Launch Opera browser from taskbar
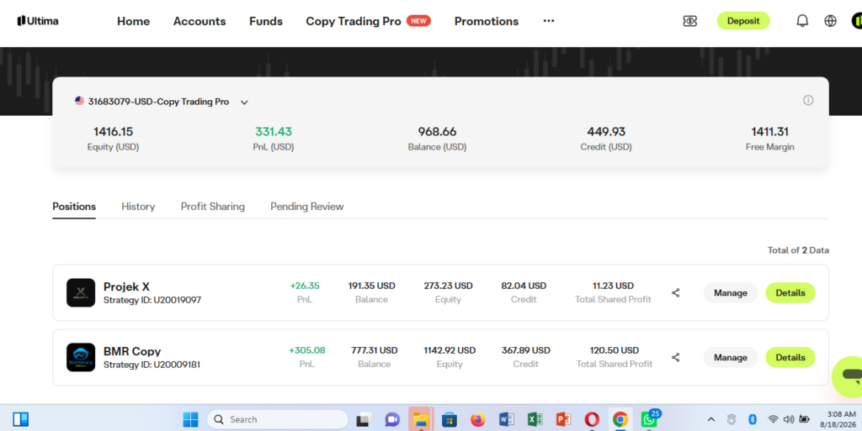Screen dimensions: 862x431 click(592, 420)
